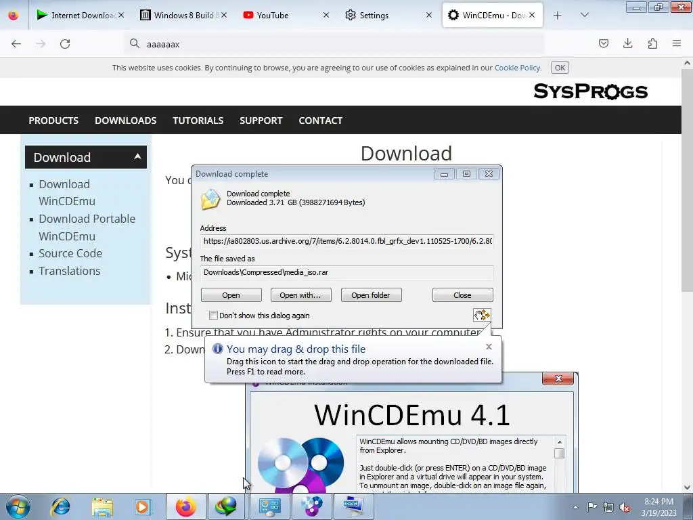Click the download complete folder icon
Image resolution: width=693 pixels, height=520 pixels.
click(210, 199)
